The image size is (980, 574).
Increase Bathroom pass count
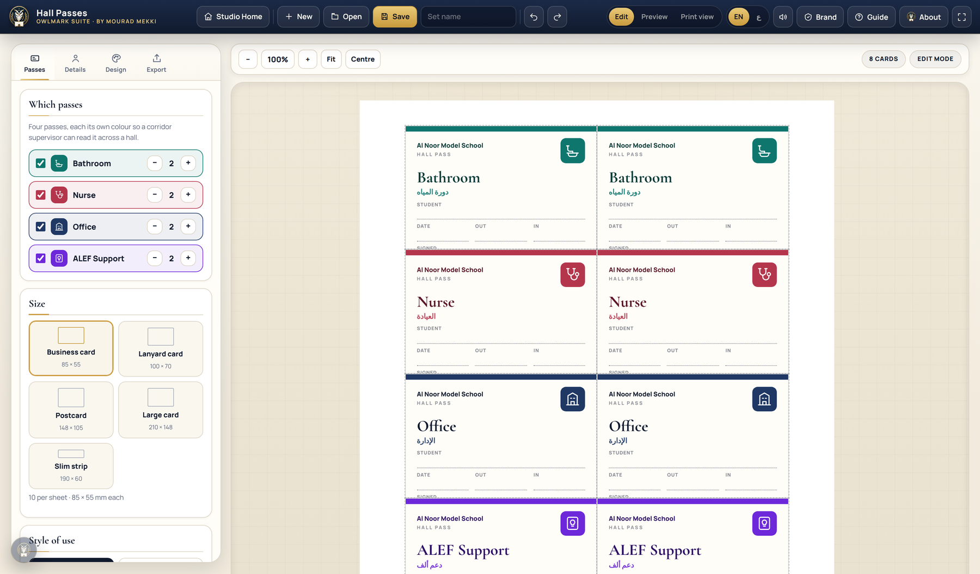tap(188, 163)
